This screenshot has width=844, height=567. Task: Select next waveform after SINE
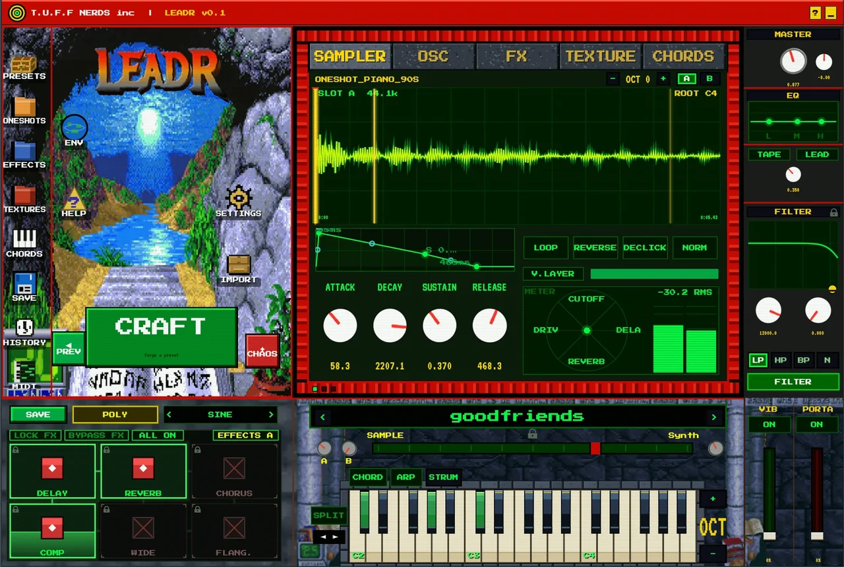click(270, 415)
